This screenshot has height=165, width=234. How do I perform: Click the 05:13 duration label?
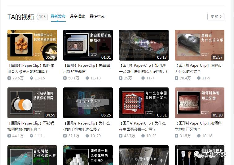(162, 57)
